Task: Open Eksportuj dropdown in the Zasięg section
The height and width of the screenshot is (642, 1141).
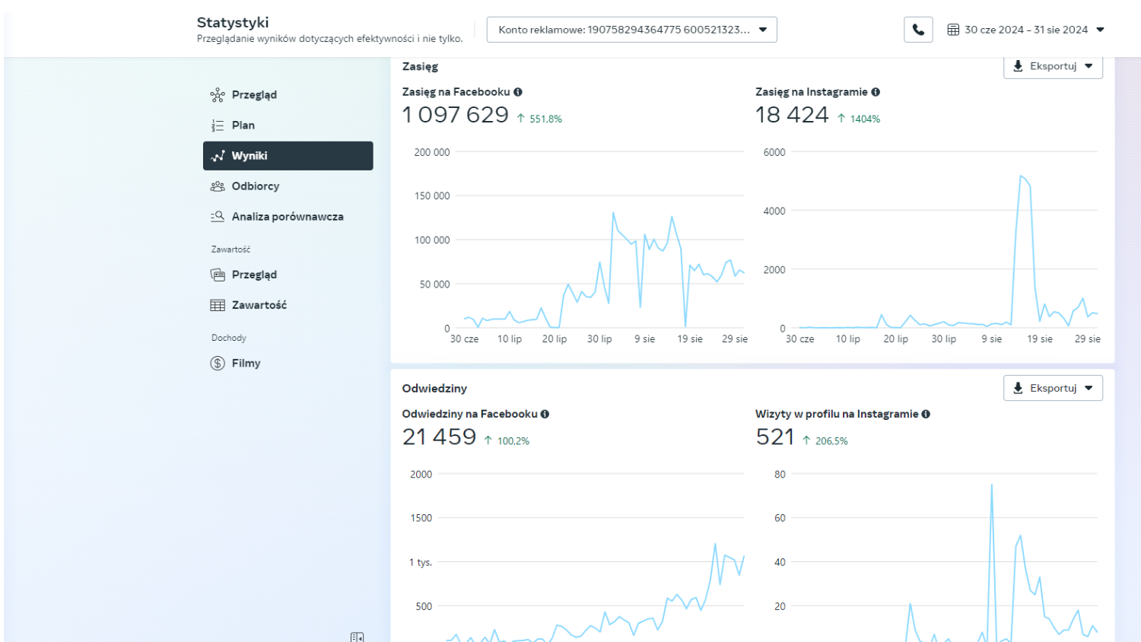Action: (1053, 66)
